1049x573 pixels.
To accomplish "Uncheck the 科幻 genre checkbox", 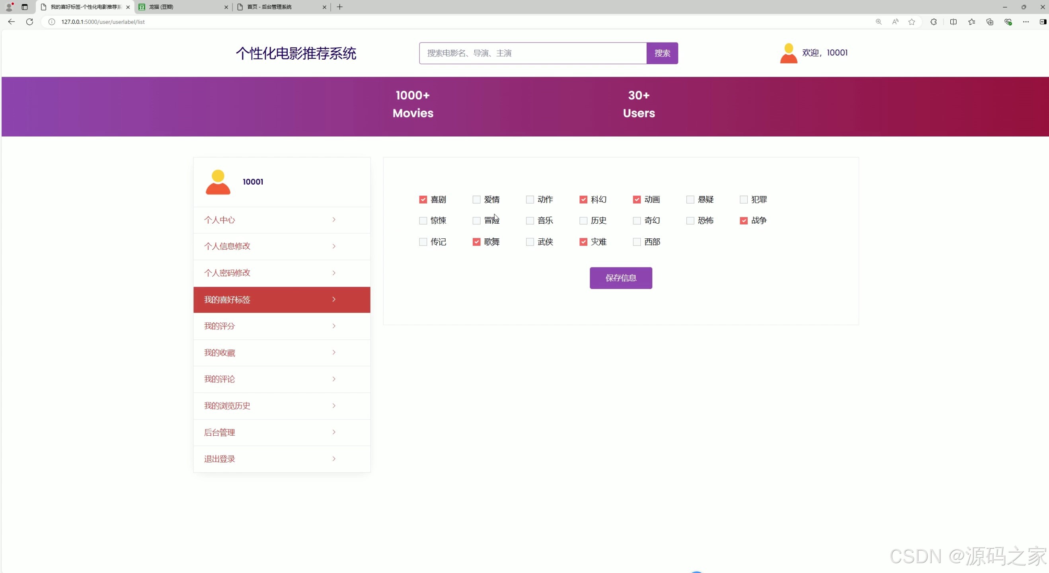I will tap(583, 199).
